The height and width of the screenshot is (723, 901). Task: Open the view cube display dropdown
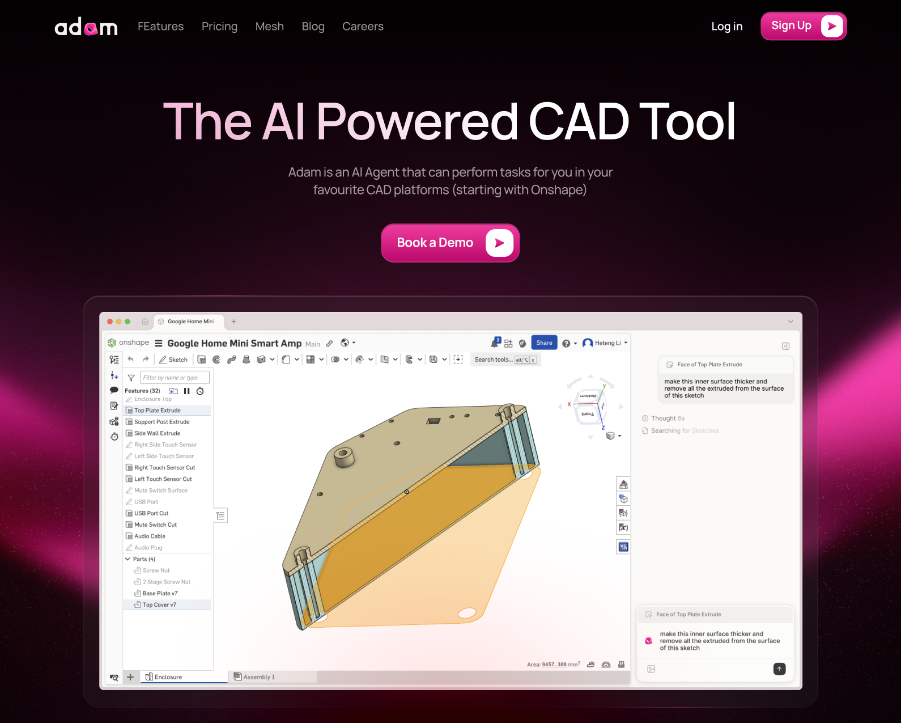click(x=614, y=436)
